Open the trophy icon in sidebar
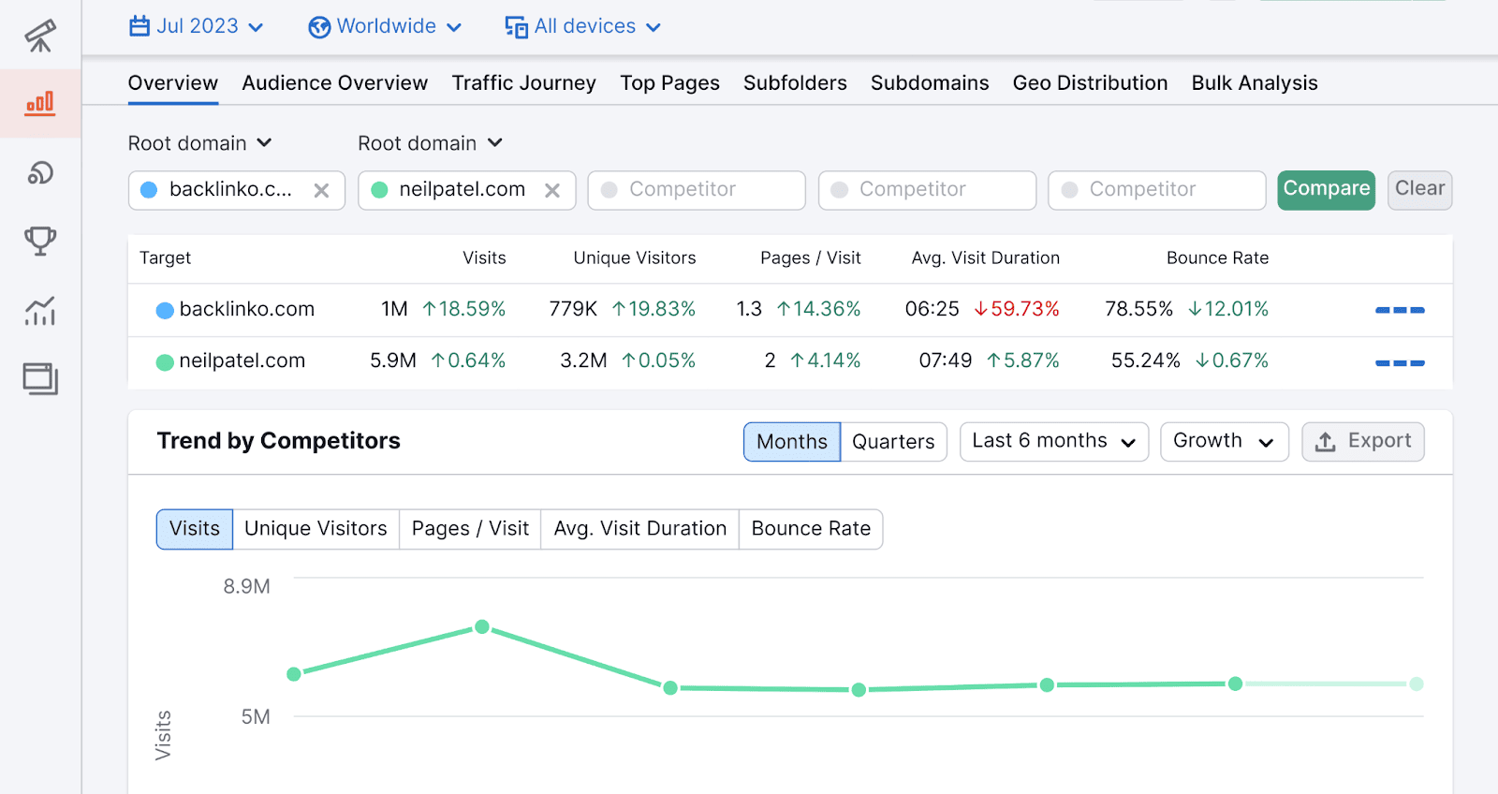 [40, 242]
